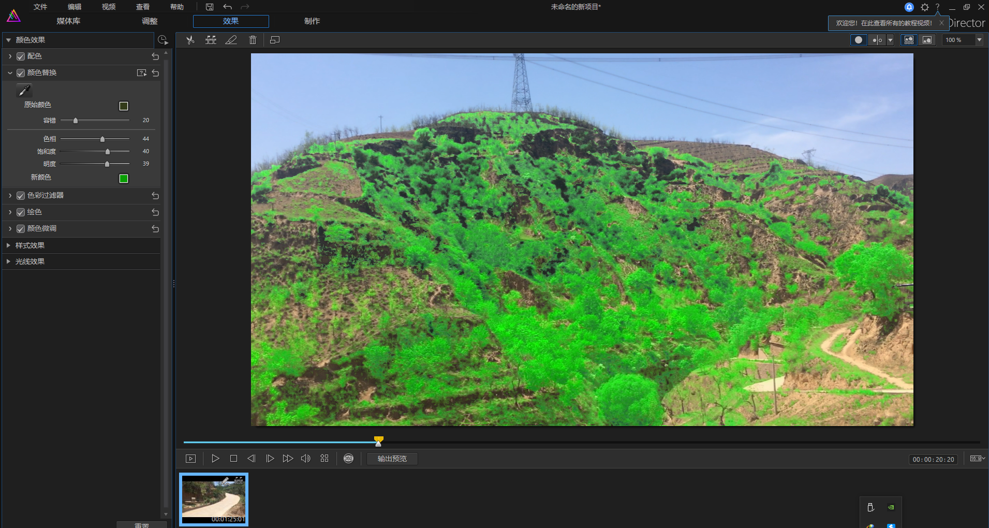Click the scissors trim tool icon

(190, 40)
